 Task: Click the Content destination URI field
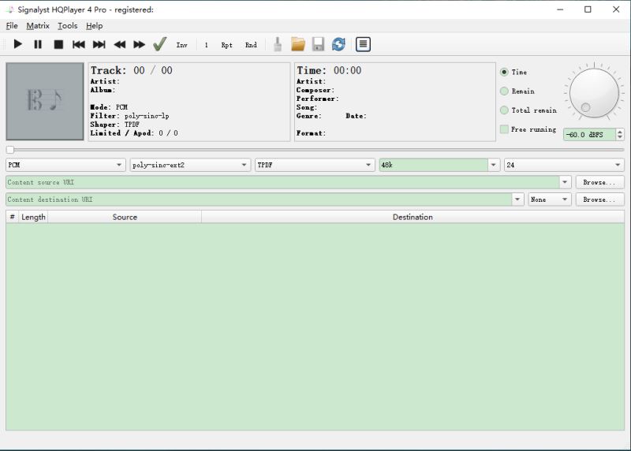point(259,199)
